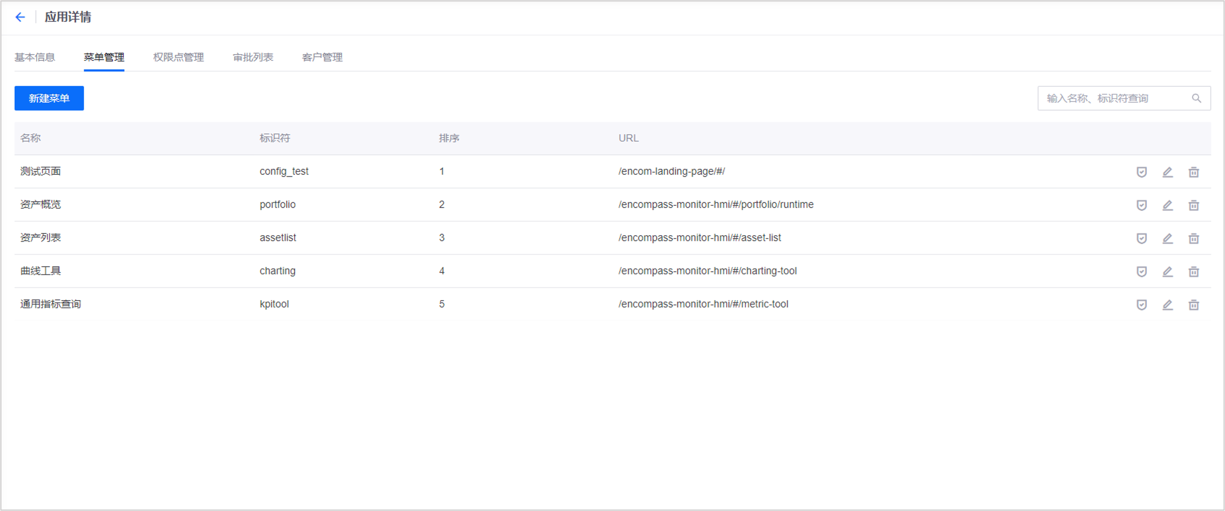Open the 权限点管理 tab

click(178, 58)
